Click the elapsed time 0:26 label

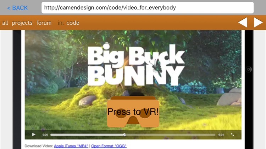[x=45, y=135]
